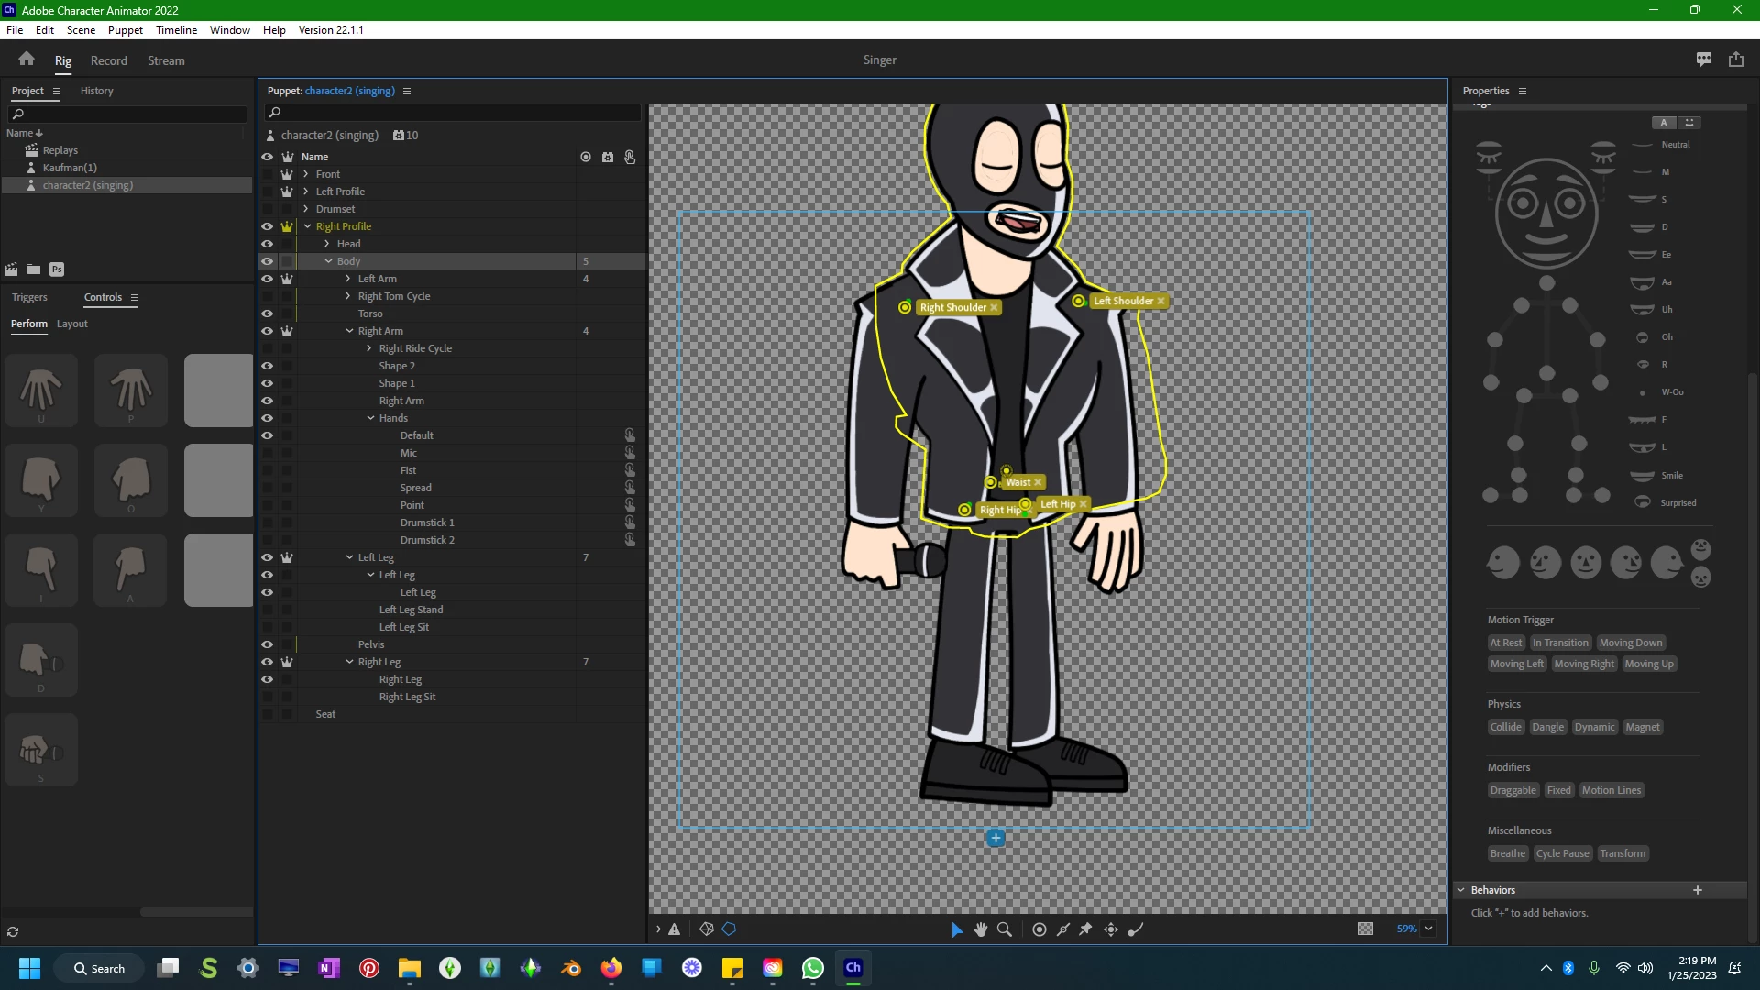
Task: Toggle the transparency checkerboard background icon
Action: (x=1365, y=929)
